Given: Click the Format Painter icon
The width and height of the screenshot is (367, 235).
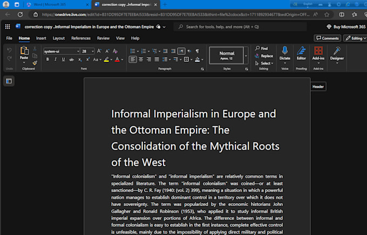Looking at the screenshot, I should (35, 63).
